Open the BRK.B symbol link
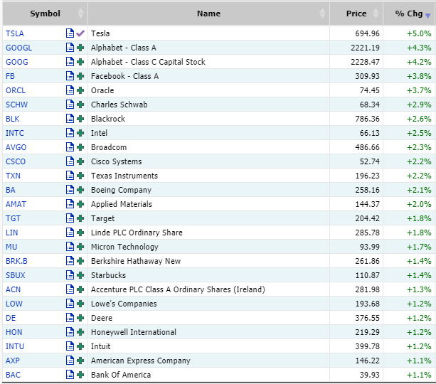This screenshot has width=436, height=384. (16, 261)
